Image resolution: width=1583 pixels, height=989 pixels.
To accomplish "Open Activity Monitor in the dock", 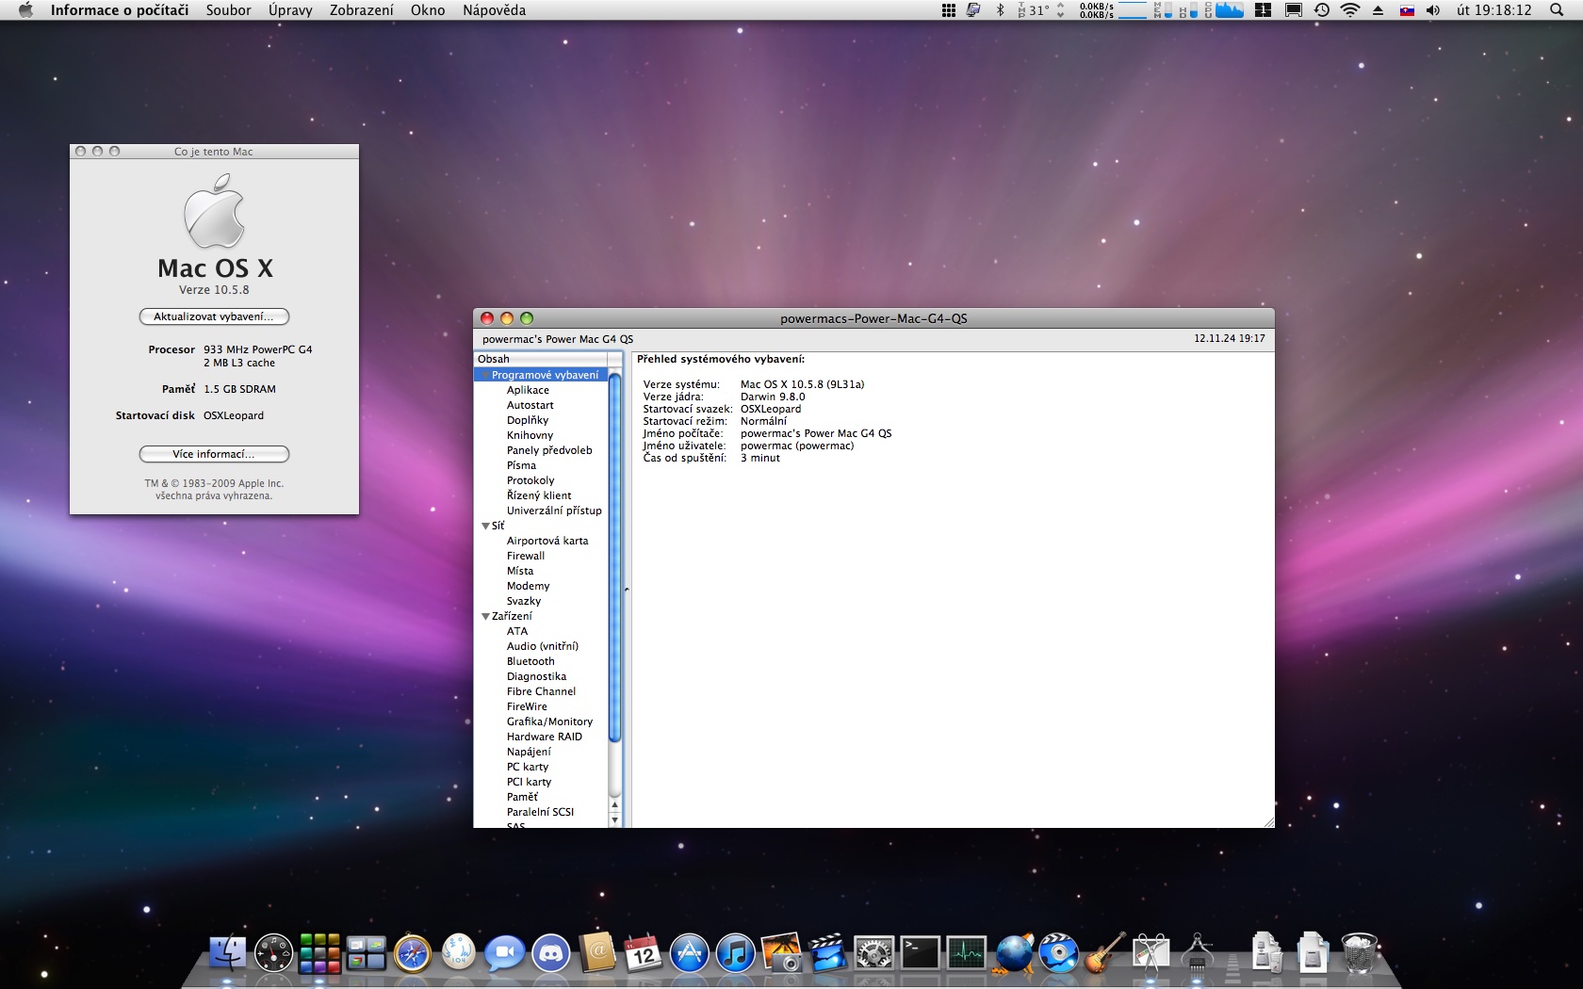I will 966,953.
